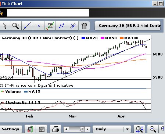Select the arrow pointer tool
Screen dimensions: 165x134
click(5, 26)
